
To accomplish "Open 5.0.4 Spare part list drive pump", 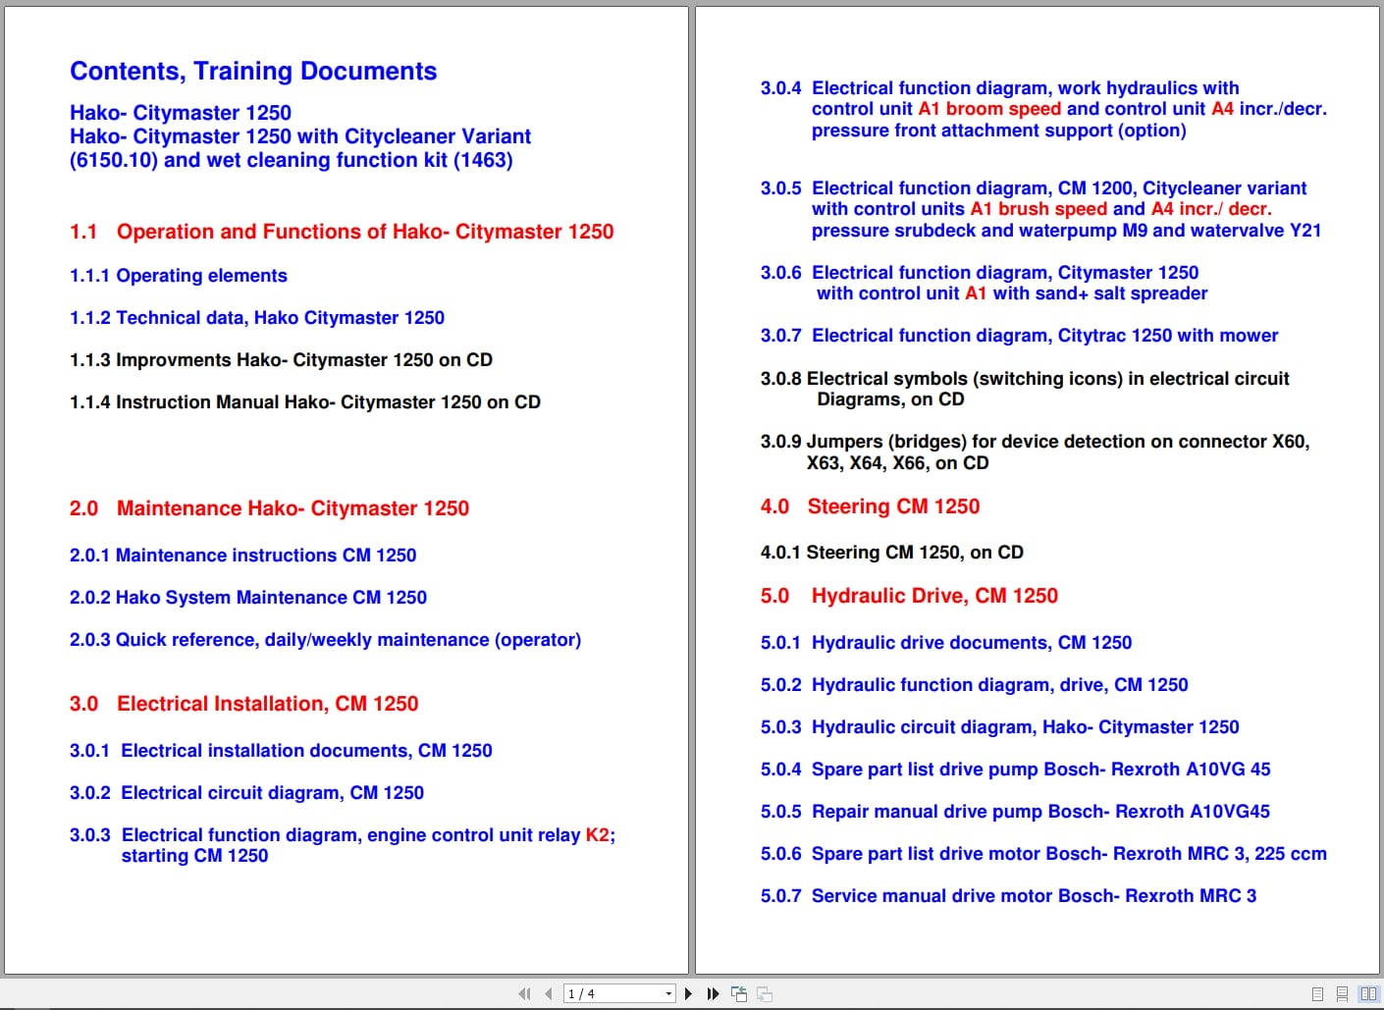I will pyautogui.click(x=1016, y=770).
